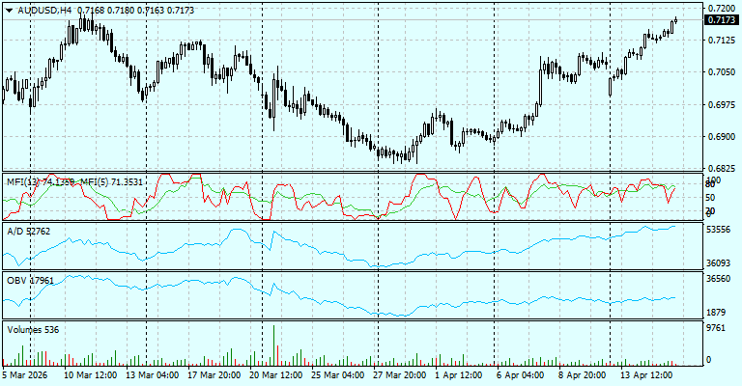The image size is (742, 386).
Task: Click the Volumes scale value 9761
Action: 717,328
